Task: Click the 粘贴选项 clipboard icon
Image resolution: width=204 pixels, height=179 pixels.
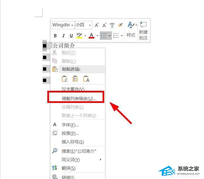Action: point(55,69)
